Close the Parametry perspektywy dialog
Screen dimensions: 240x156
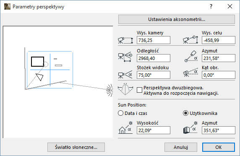(x=230, y=6)
